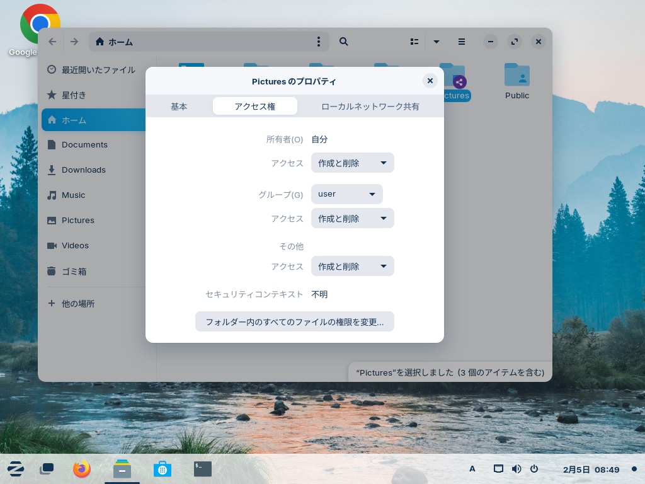
Task: Switch to the 基本 tab
Action: click(x=179, y=107)
